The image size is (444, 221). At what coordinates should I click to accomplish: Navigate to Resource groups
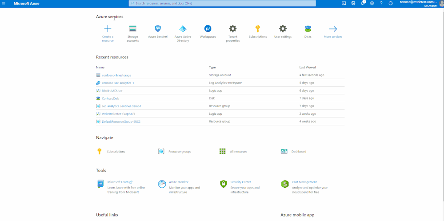pyautogui.click(x=180, y=152)
